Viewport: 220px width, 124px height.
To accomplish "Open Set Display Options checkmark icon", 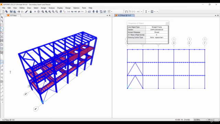I will (104, 12).
